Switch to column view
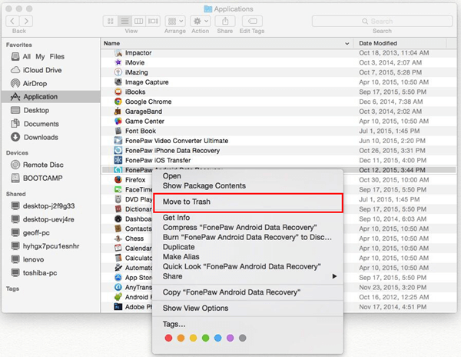The width and height of the screenshot is (461, 357). pos(139,22)
